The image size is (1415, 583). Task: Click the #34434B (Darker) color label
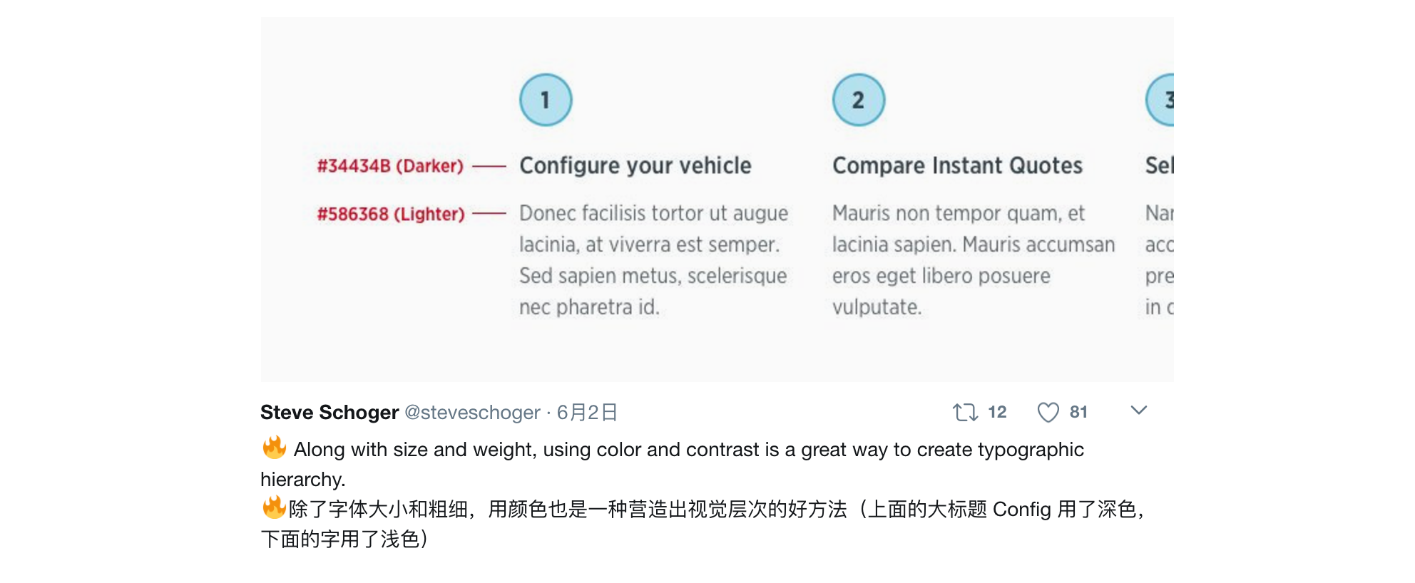point(390,166)
